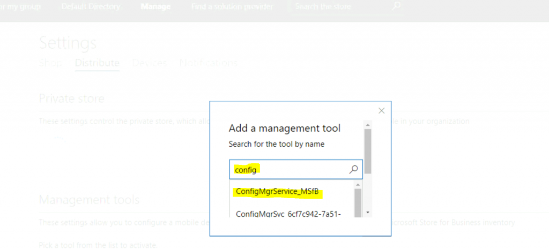
Task: Click the up arrow of the results list scrollbar
Action: click(x=358, y=184)
